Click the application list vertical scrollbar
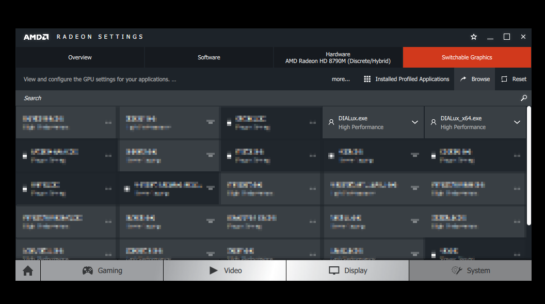545x304 pixels. tap(529, 166)
